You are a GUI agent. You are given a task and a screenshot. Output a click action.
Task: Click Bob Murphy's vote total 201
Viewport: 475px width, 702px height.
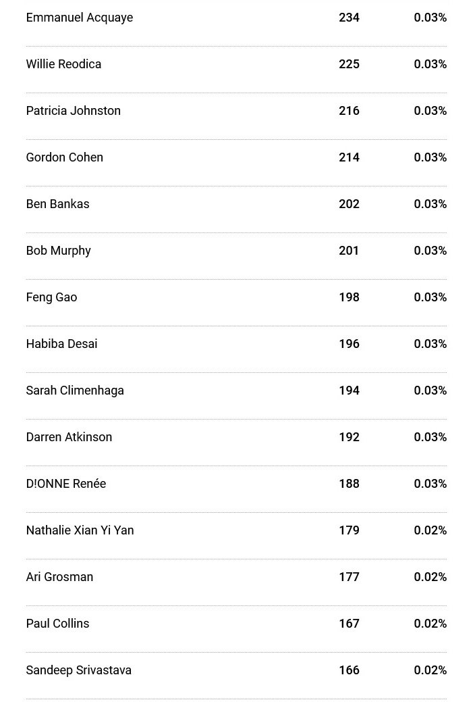point(349,250)
